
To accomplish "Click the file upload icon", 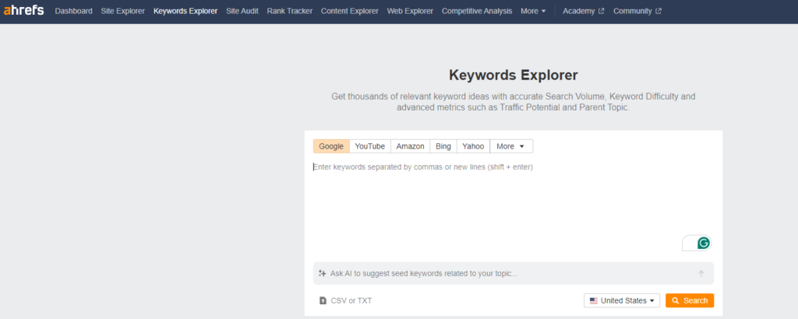I will click(x=323, y=300).
